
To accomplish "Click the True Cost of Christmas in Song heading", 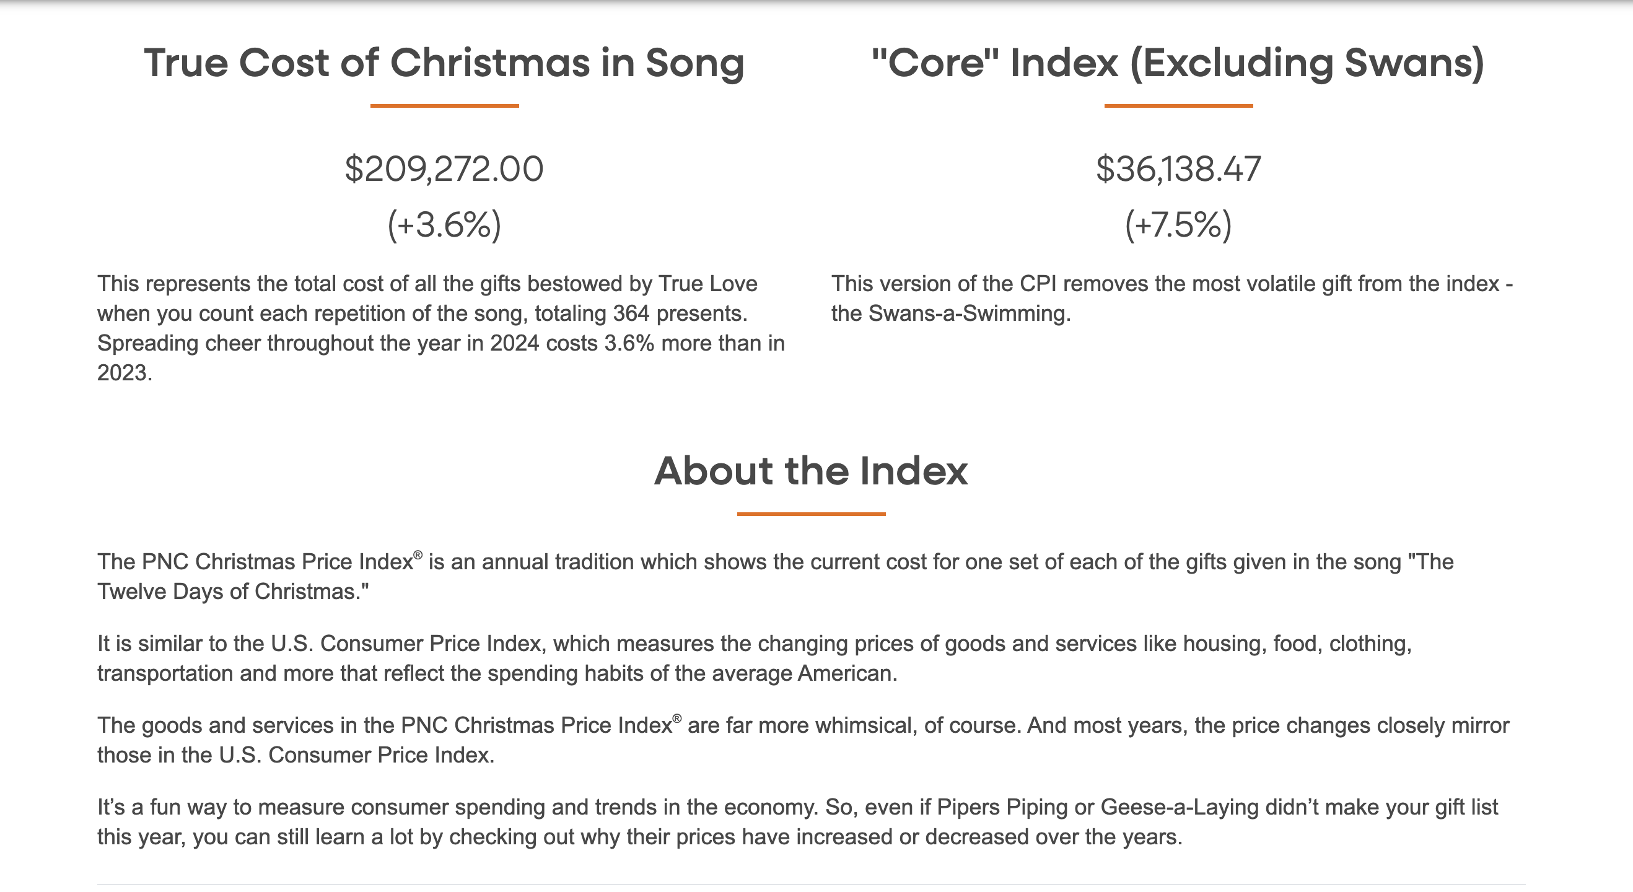I will 444,63.
